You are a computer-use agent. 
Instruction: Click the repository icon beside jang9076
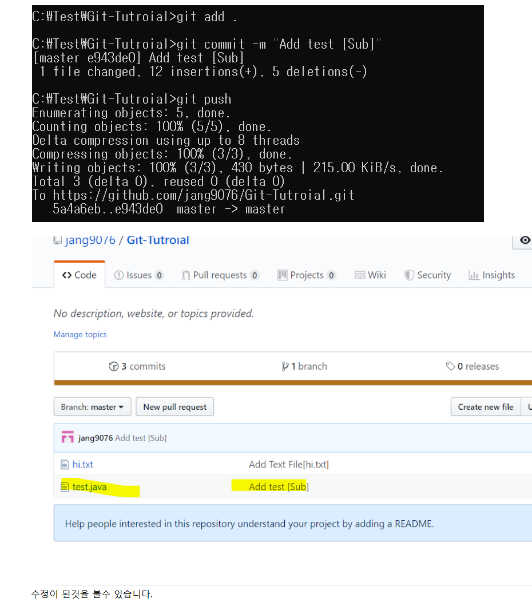(x=58, y=240)
